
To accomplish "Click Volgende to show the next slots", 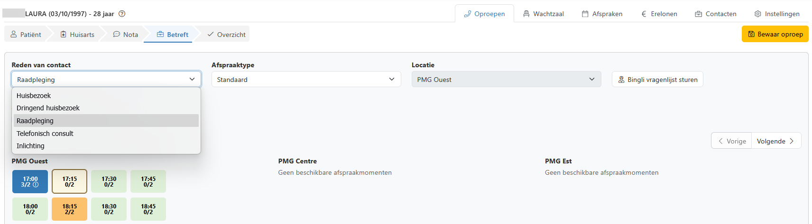I will [x=776, y=141].
